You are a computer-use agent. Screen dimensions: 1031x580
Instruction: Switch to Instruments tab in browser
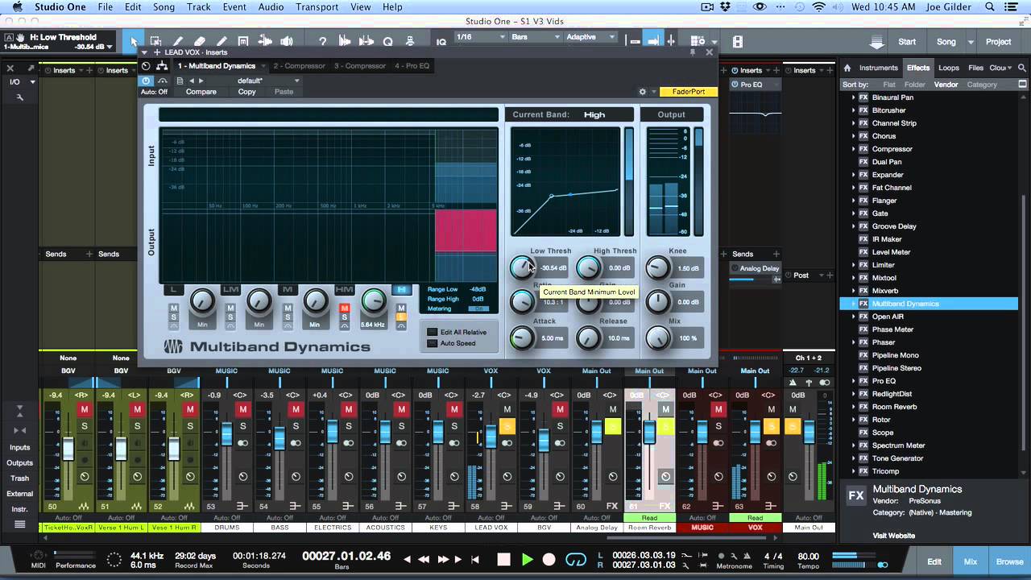878,68
